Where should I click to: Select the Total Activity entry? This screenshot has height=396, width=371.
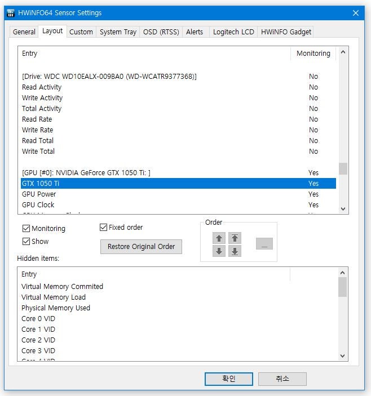[178, 109]
